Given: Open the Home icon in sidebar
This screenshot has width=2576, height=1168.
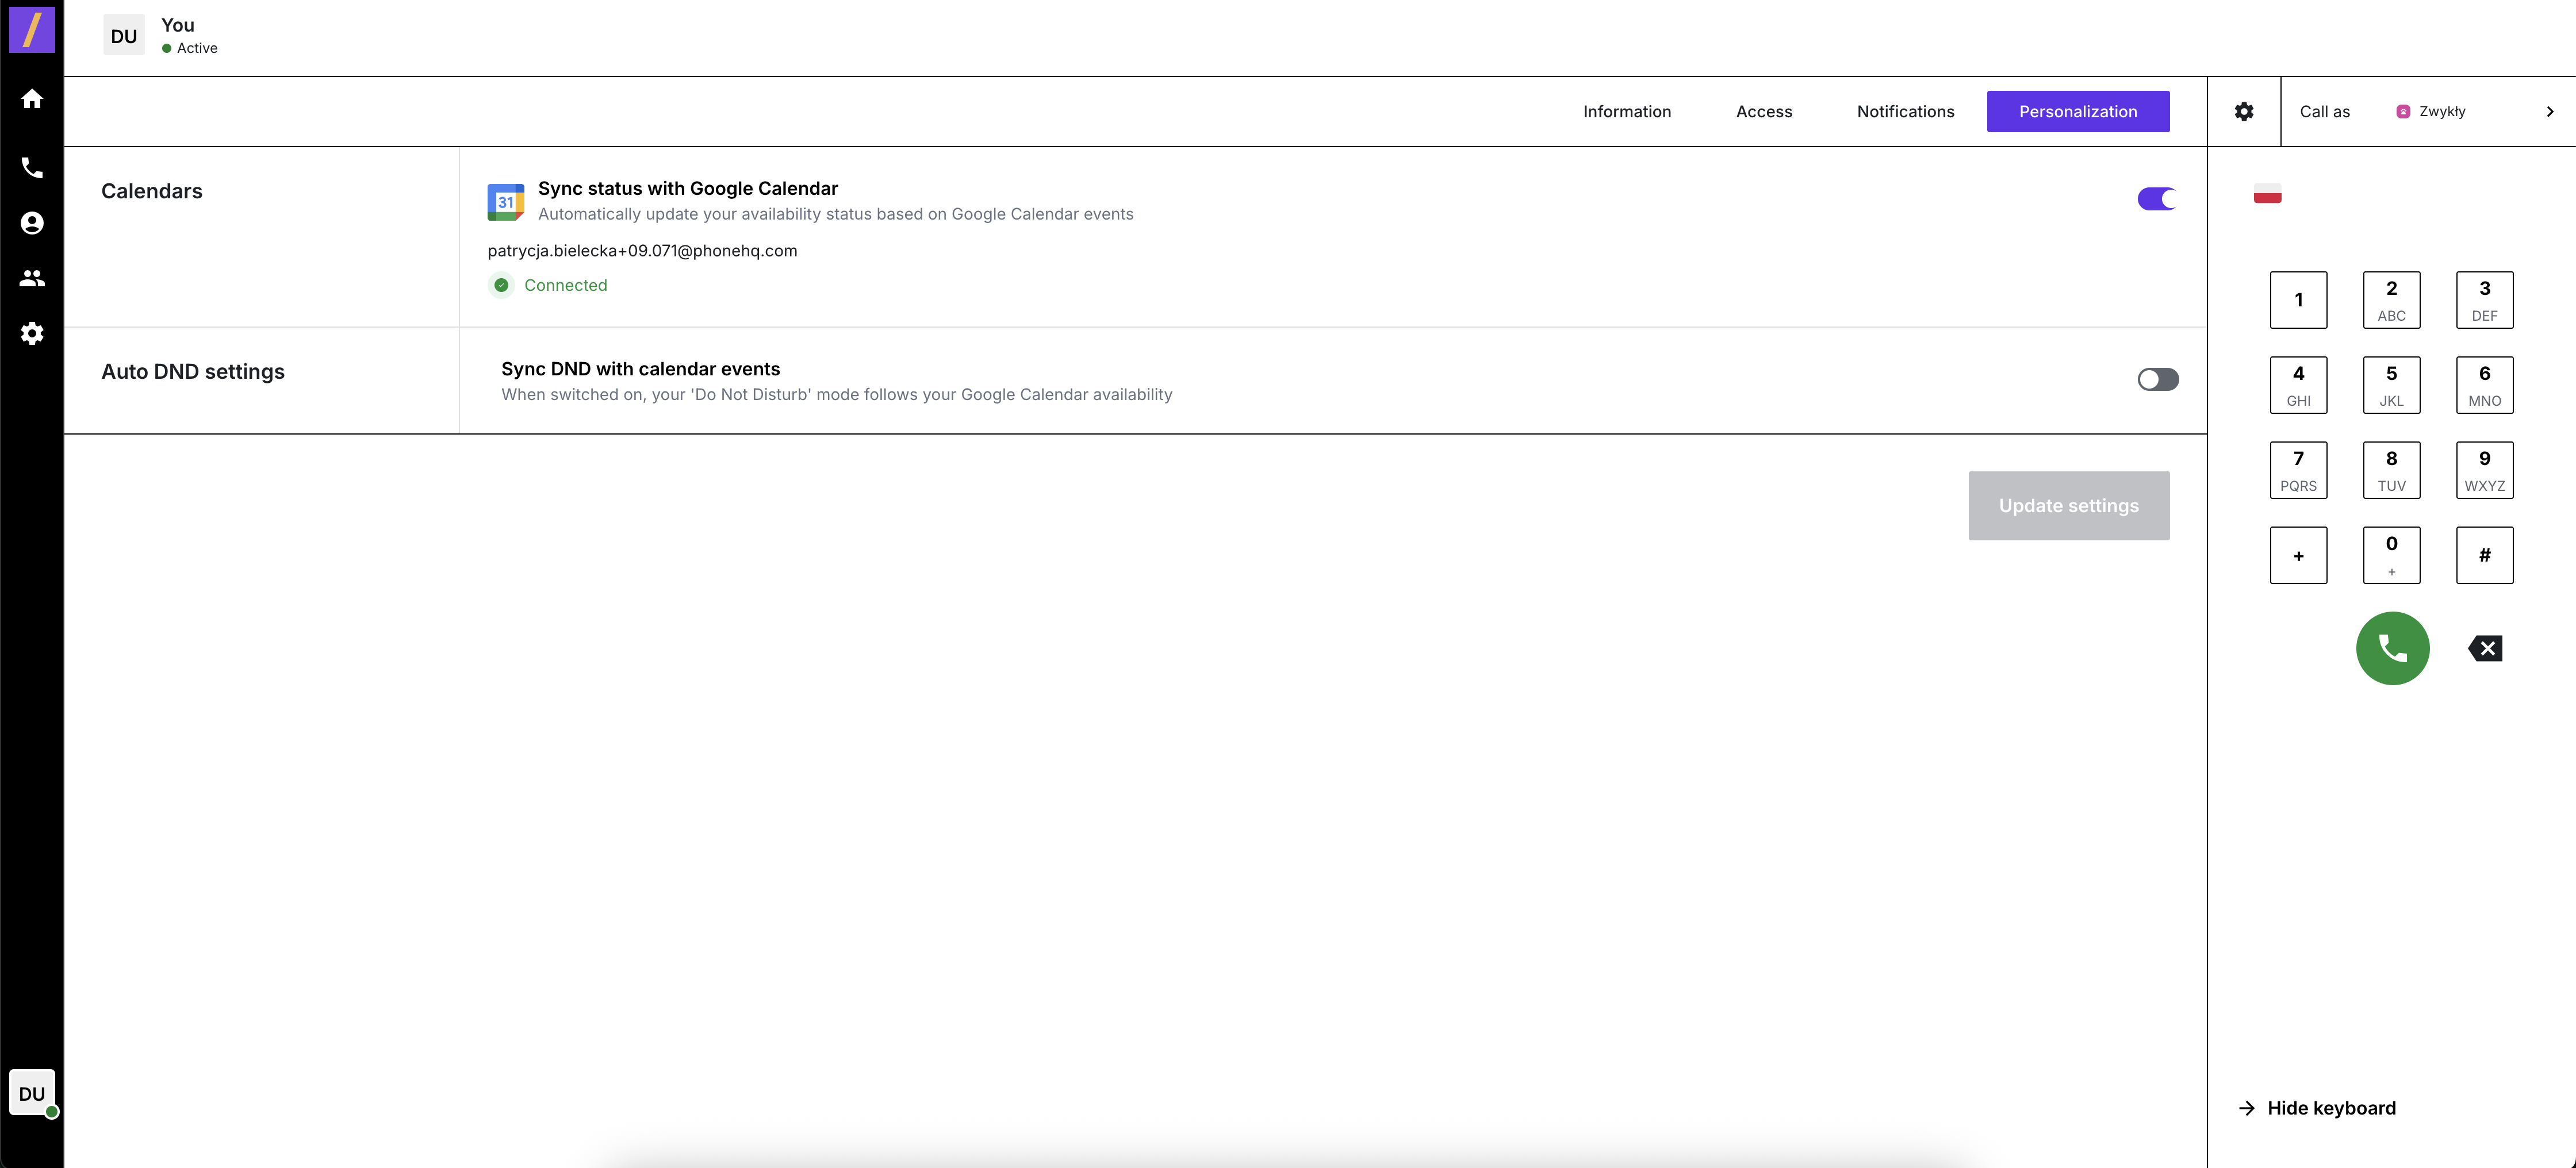Looking at the screenshot, I should (x=32, y=99).
